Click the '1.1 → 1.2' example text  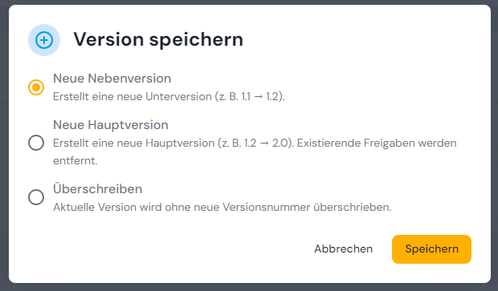click(260, 96)
